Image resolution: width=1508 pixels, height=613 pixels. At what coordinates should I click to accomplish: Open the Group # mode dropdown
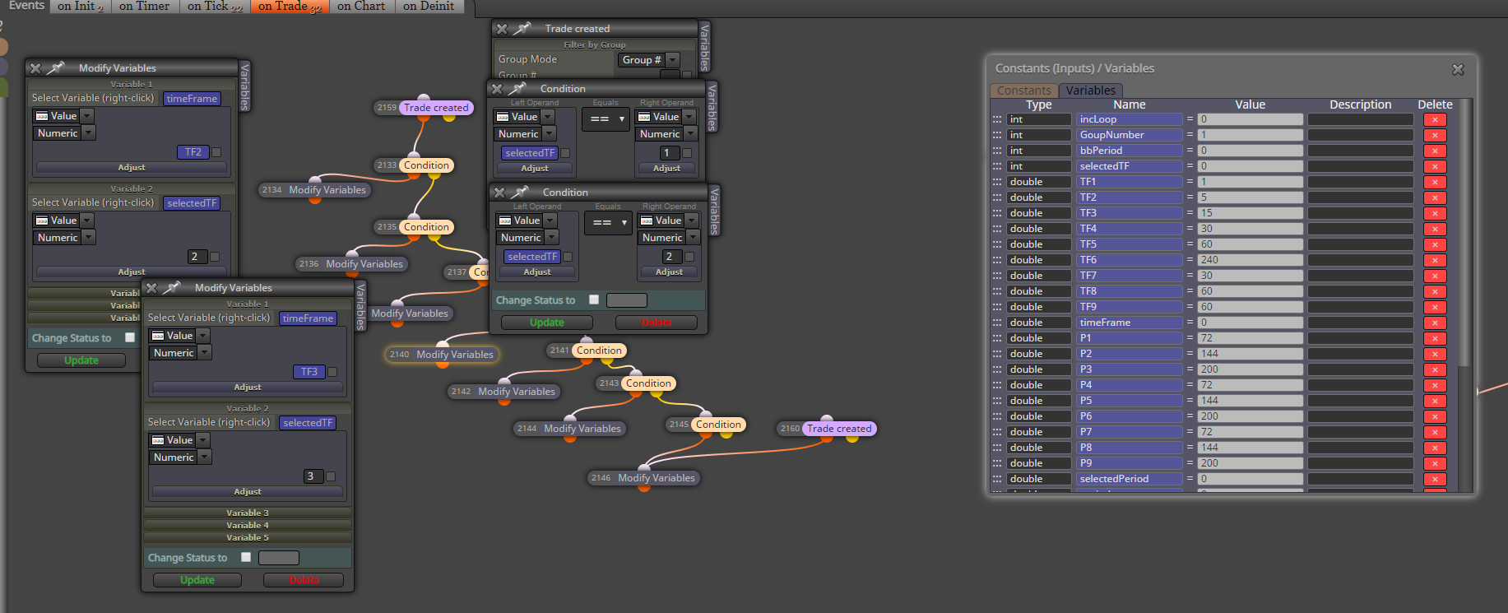click(x=648, y=60)
